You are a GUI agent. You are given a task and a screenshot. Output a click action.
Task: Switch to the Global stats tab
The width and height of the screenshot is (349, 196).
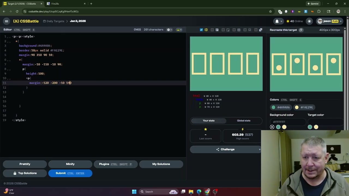click(x=243, y=121)
